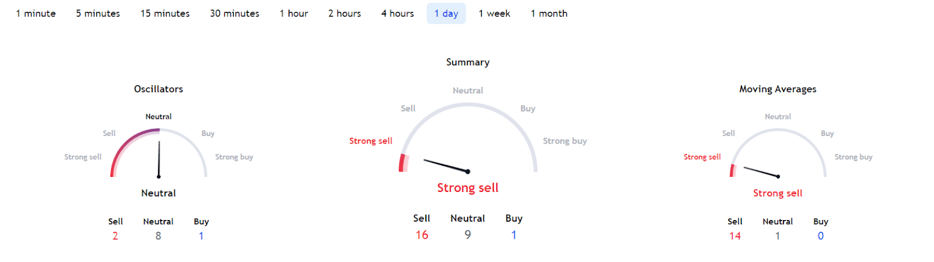This screenshot has height=262, width=934.
Task: Choose the 30 minutes timeframe tab
Action: (234, 13)
